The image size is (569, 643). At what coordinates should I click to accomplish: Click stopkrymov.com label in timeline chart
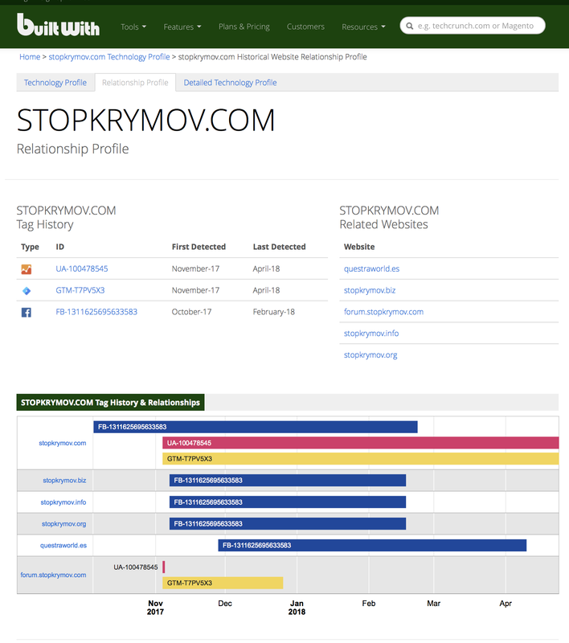click(63, 443)
